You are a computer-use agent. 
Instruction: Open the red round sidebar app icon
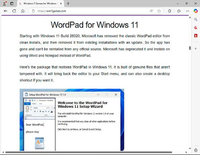tap(196, 27)
